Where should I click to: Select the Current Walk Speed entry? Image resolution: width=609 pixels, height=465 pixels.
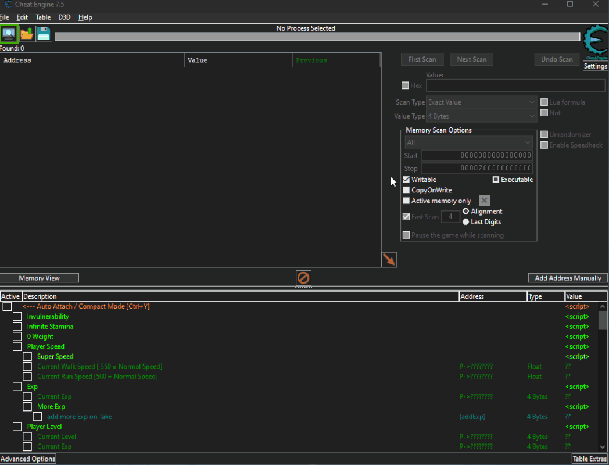click(x=100, y=366)
